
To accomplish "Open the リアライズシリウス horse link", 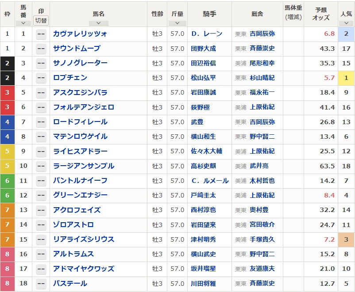I will [83, 239].
